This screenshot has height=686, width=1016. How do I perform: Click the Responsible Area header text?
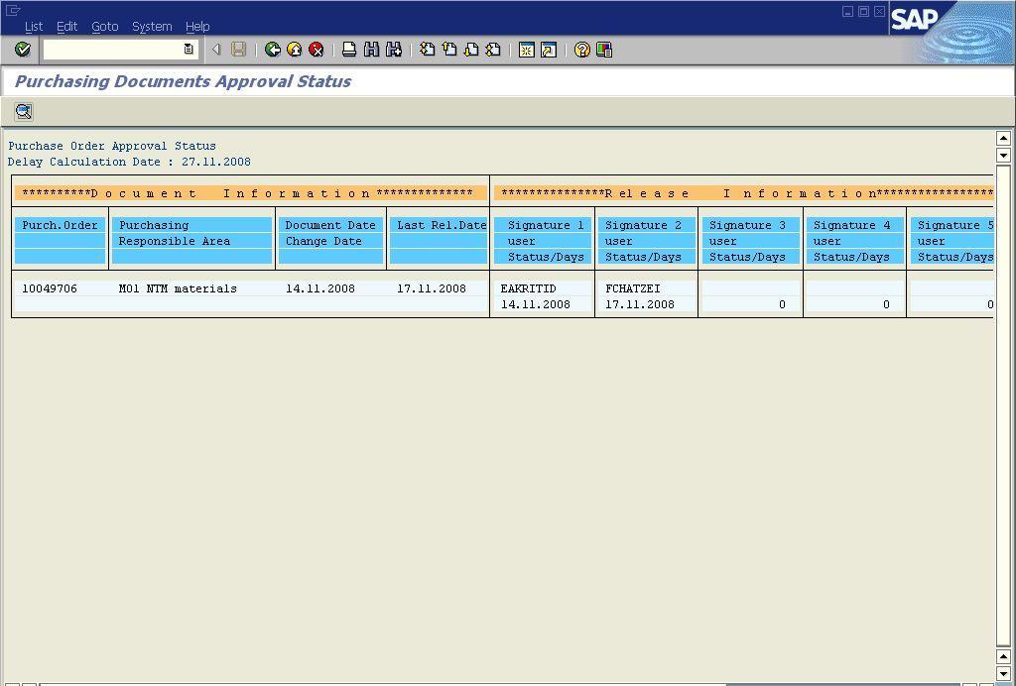(175, 241)
